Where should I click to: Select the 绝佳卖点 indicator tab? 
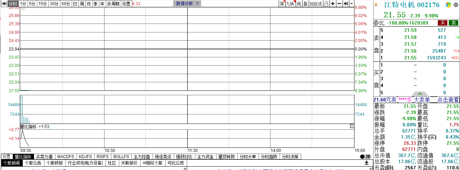(x=163, y=157)
